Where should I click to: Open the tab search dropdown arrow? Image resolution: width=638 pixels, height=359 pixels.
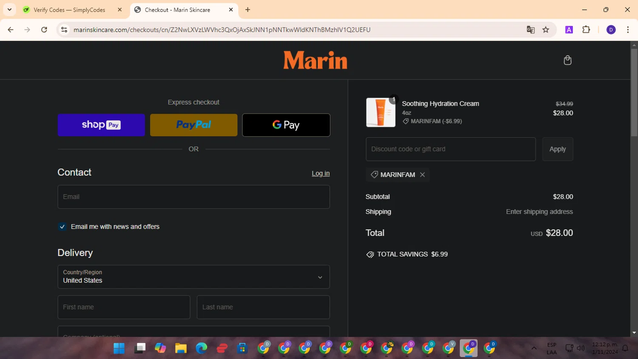9,10
